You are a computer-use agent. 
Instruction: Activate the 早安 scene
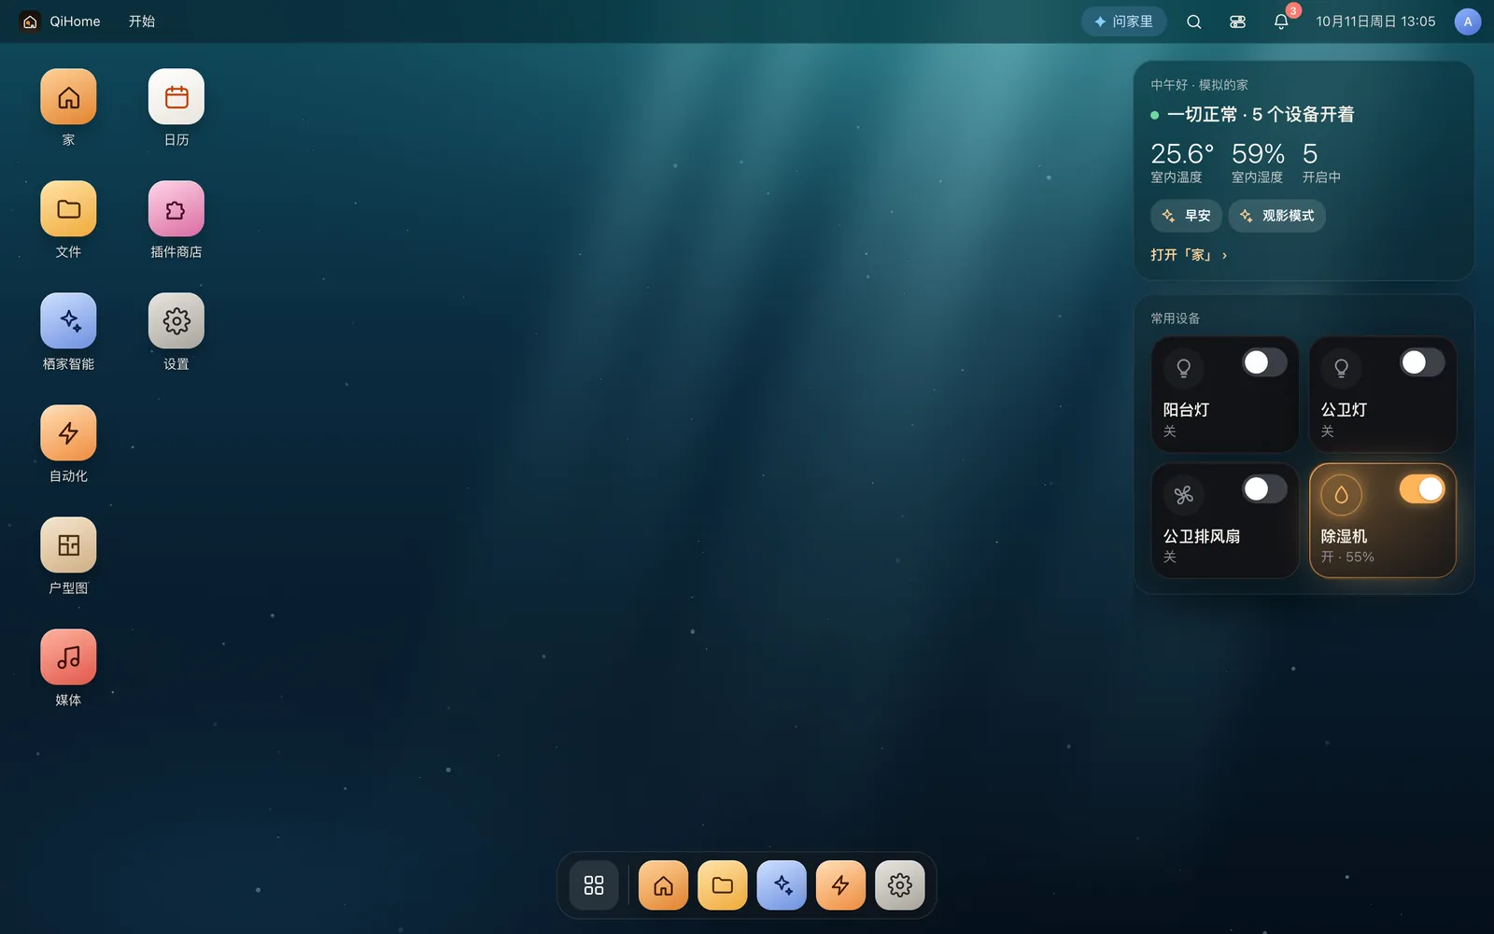[1186, 216]
